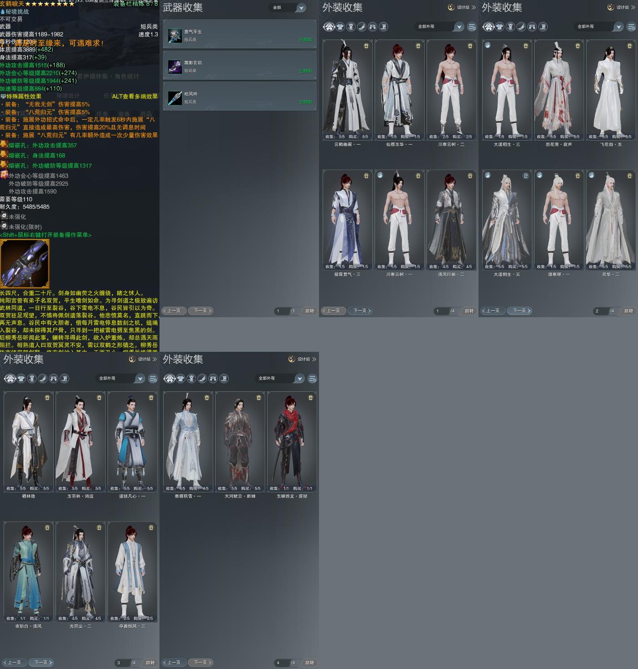Click the trash icon on 清风行袖·二 card
Image resolution: width=638 pixels, height=669 pixels.
[470, 176]
